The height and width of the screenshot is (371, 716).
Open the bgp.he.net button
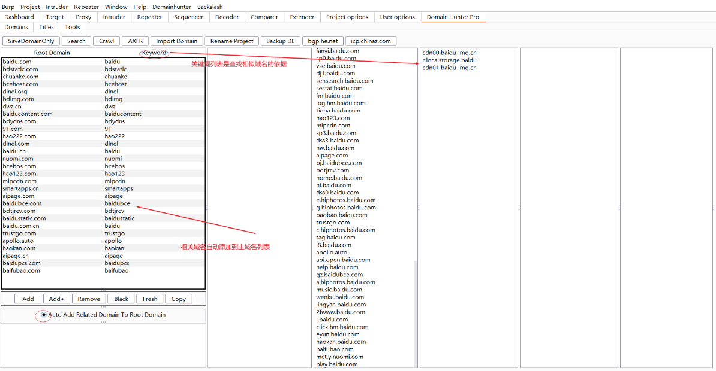point(323,41)
